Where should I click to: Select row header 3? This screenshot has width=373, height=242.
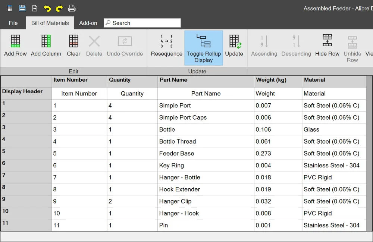point(26,129)
